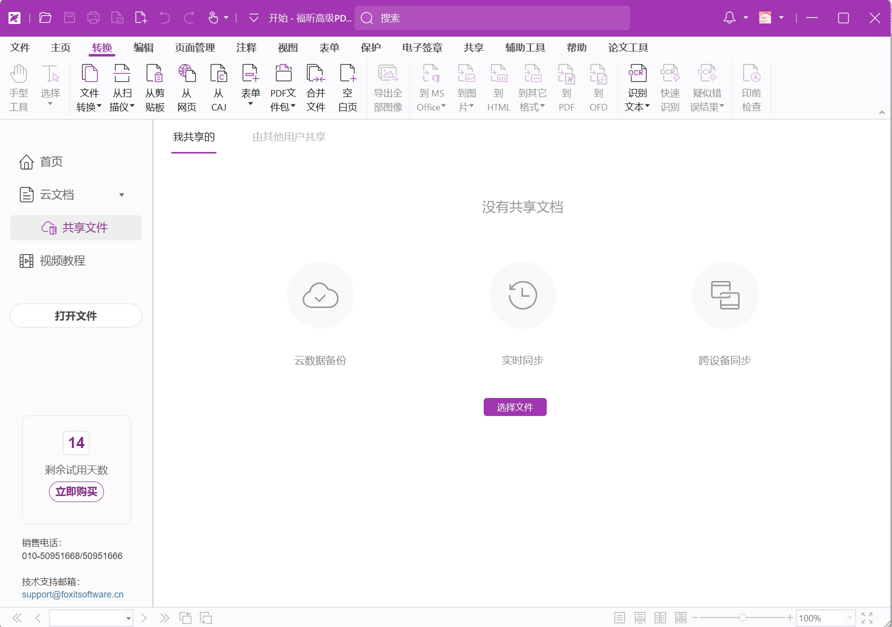Click the cloud data backup (云数据备份) icon
The width and height of the screenshot is (892, 627).
[x=320, y=295]
